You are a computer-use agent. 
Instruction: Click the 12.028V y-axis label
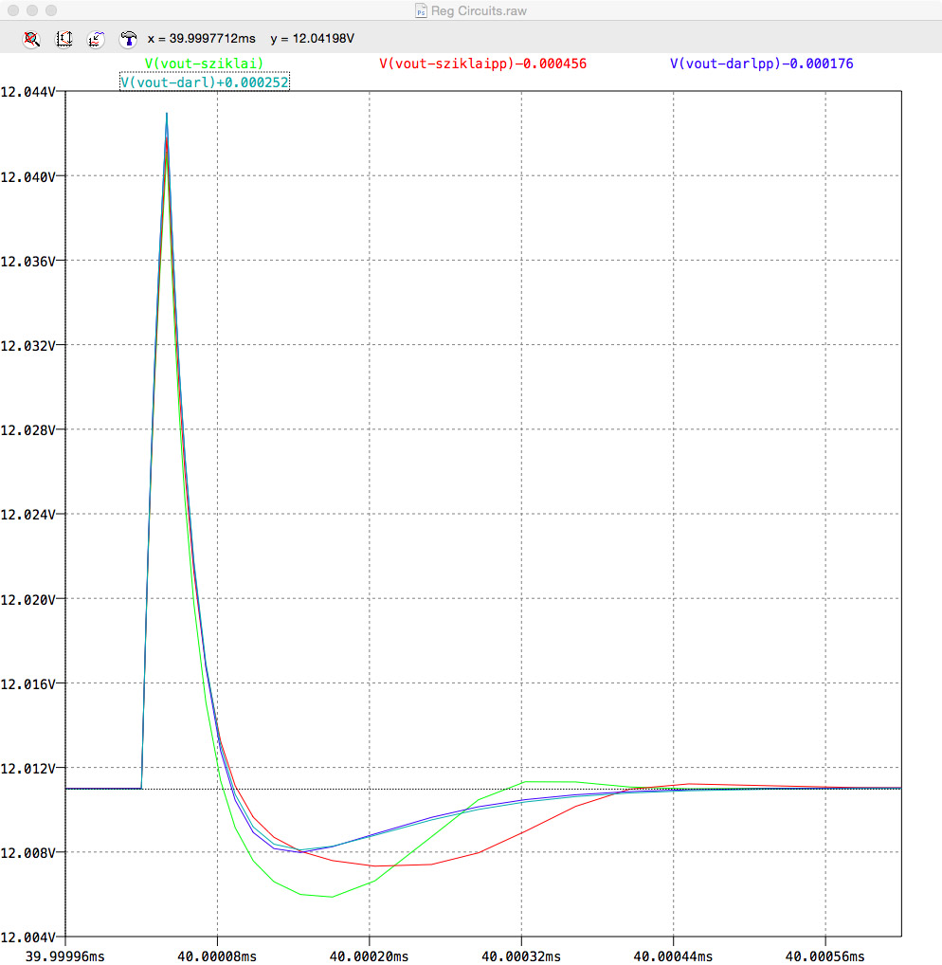pos(27,430)
